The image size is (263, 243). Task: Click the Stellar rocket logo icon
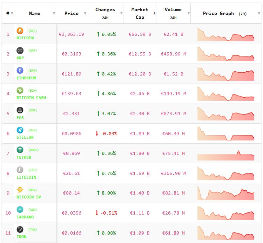20,130
